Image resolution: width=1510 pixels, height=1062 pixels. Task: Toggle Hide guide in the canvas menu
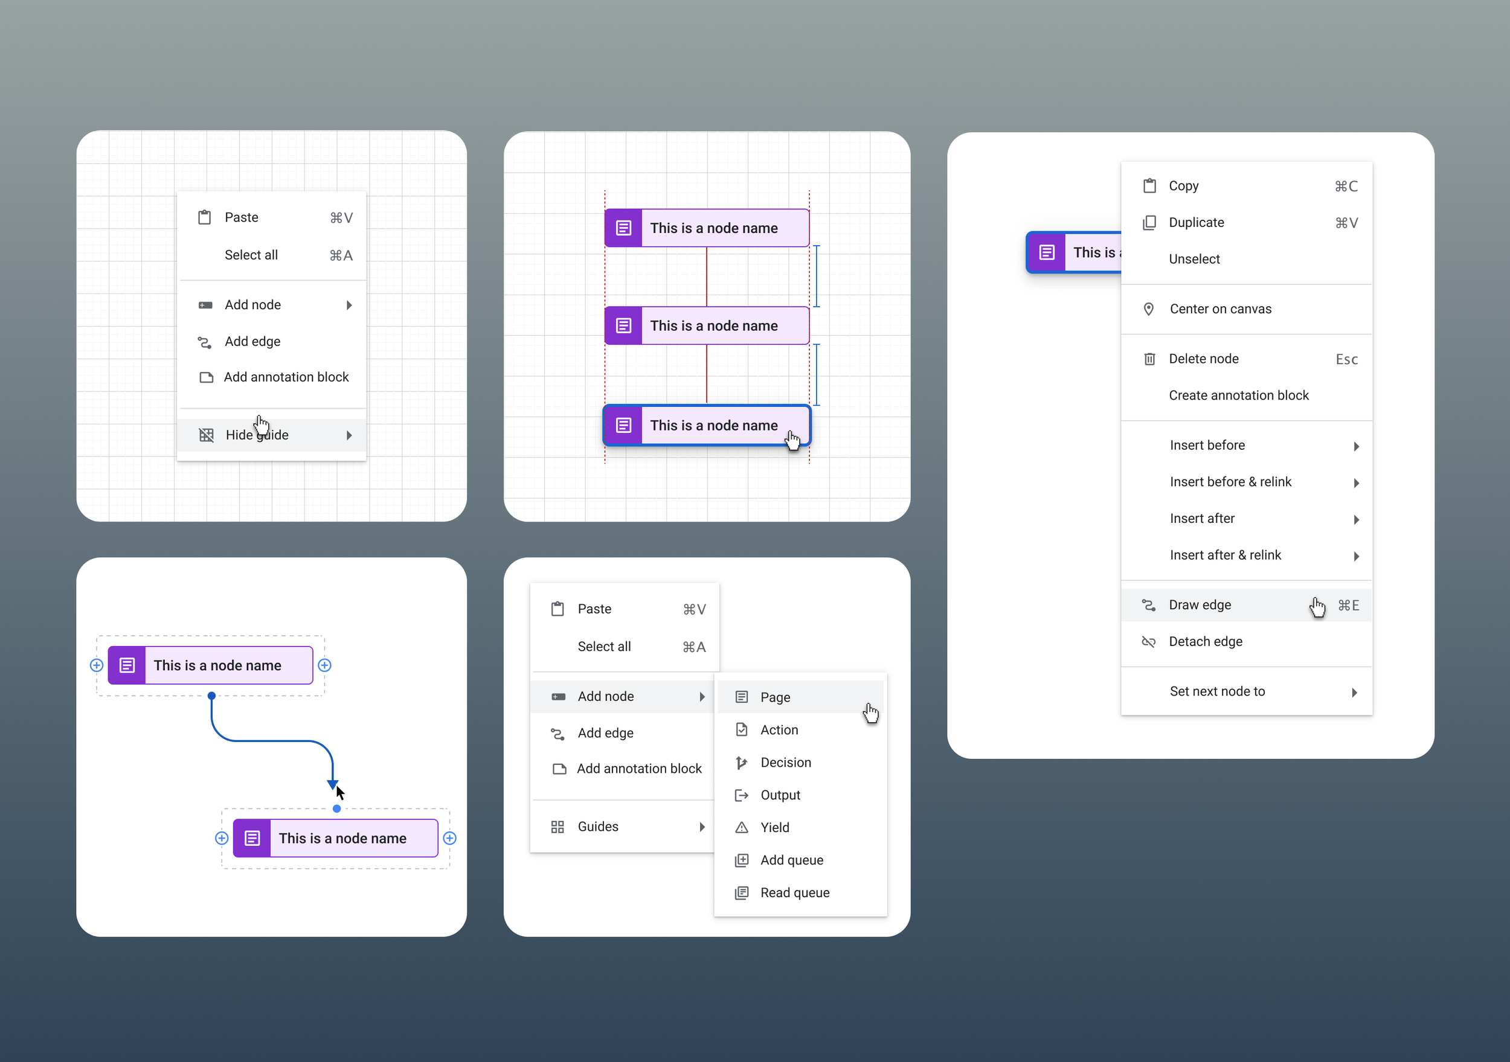pos(257,435)
